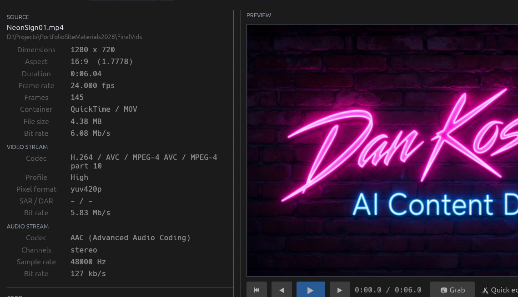
Task: Select the aspect value 16:9 (1.7778)
Action: 101,62
